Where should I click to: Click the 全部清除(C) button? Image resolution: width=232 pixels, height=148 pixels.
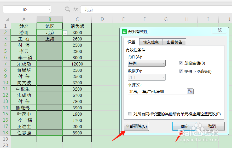pyautogui.click(x=136, y=126)
